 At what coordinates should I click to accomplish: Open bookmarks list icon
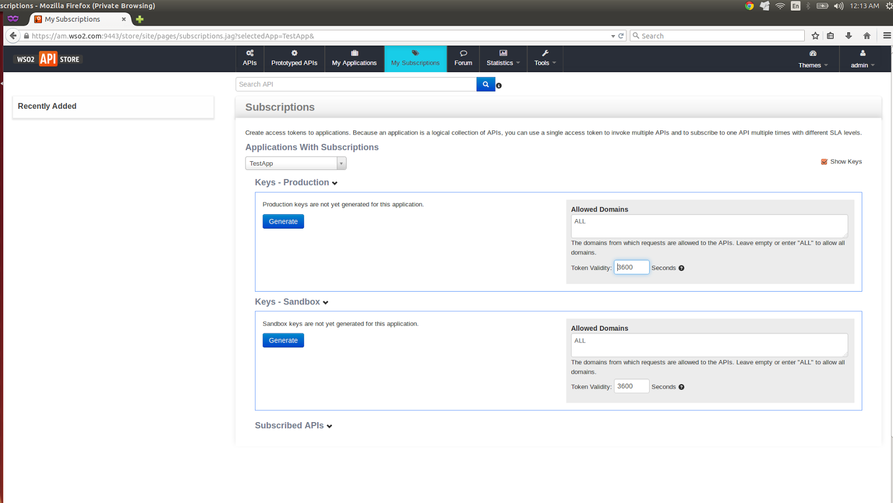(830, 36)
